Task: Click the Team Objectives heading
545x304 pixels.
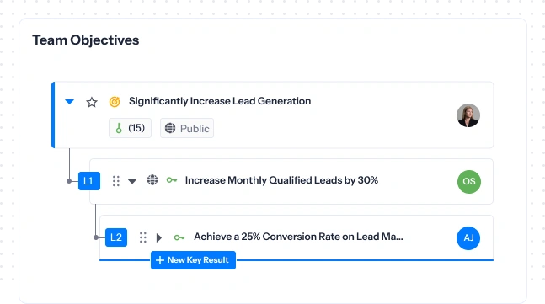Action: [86, 40]
